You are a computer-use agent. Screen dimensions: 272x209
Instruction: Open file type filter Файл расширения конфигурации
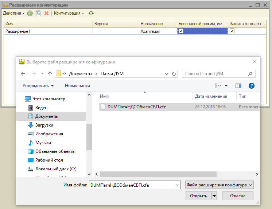click(x=219, y=185)
